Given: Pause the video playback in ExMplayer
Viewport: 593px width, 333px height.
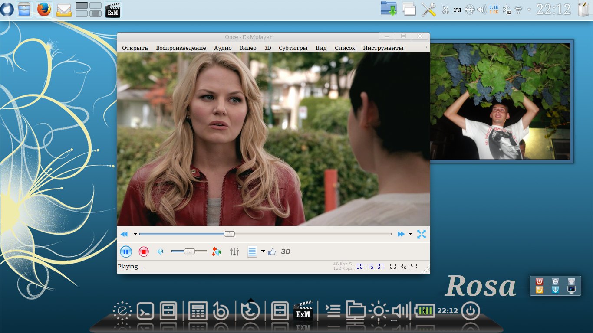Looking at the screenshot, I should point(126,251).
